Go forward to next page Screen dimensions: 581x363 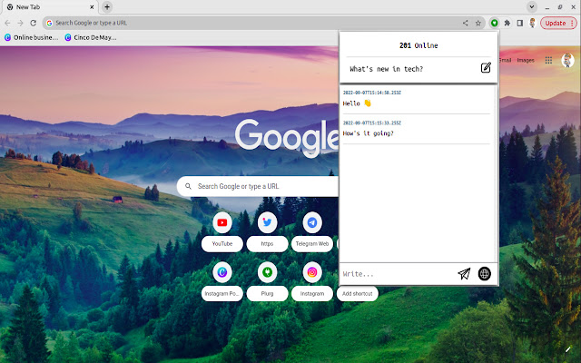(20, 23)
